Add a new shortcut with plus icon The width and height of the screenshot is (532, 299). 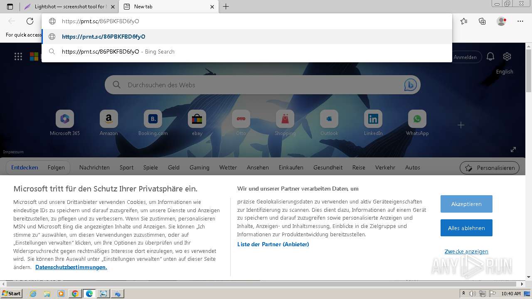[461, 125]
